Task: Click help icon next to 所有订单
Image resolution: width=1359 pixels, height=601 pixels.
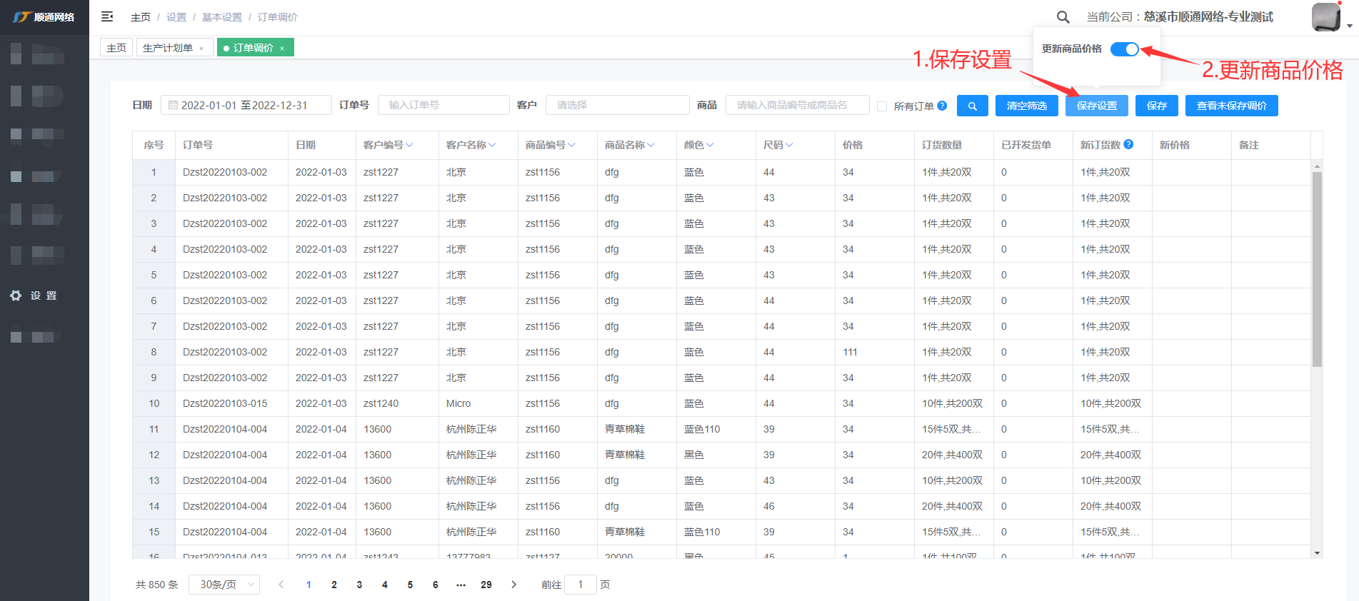Action: 942,106
